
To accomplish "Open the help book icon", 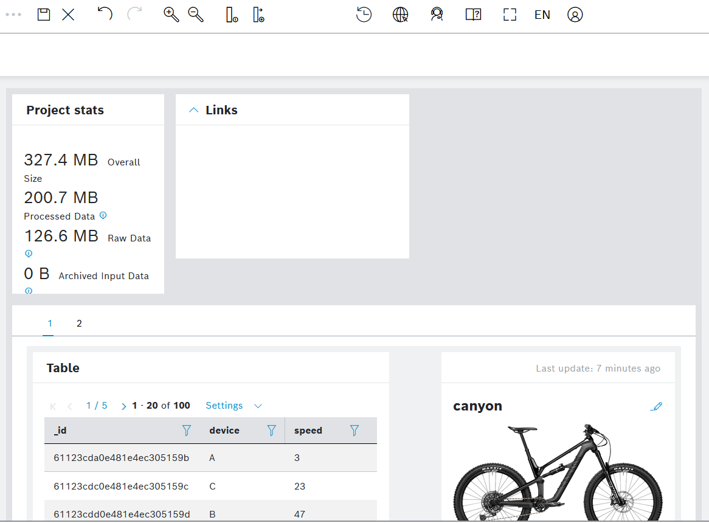I will [x=473, y=15].
